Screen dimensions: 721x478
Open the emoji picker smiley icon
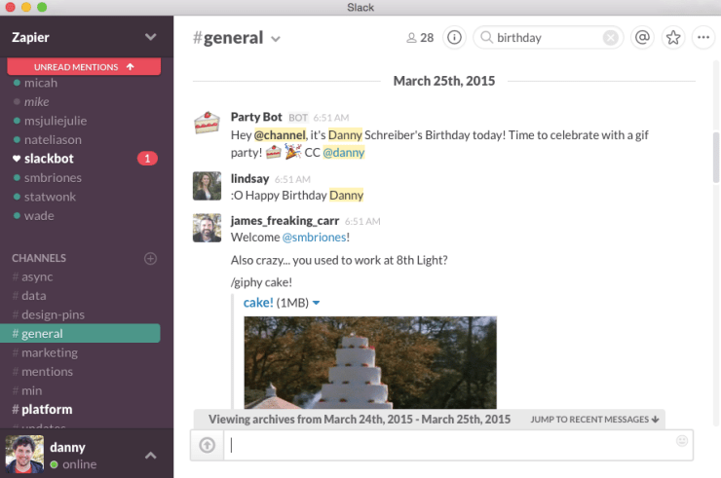[682, 441]
